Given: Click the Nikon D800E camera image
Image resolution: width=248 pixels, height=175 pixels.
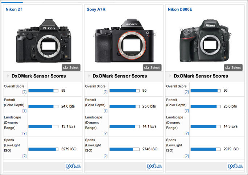Looking at the screenshot, I should point(206,41).
